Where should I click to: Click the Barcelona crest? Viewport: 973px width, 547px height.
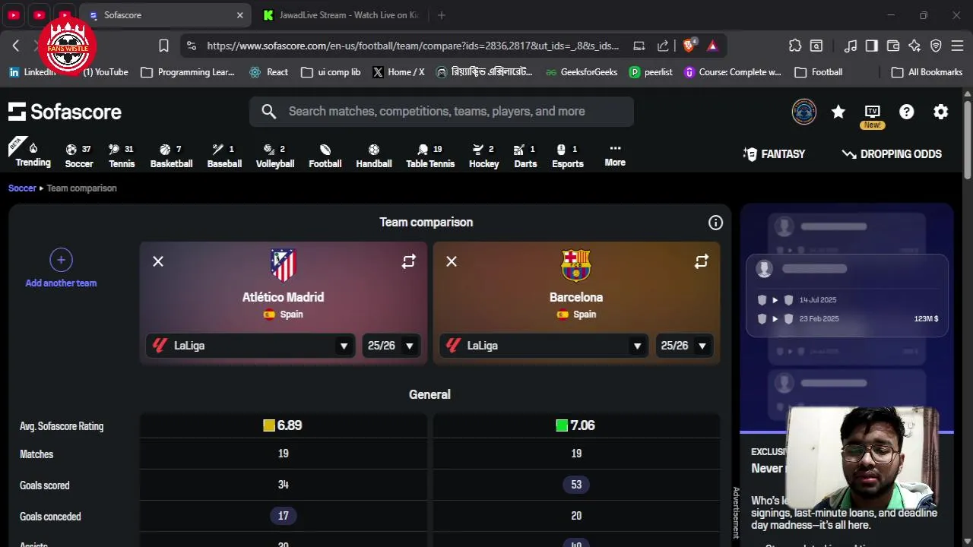575,265
